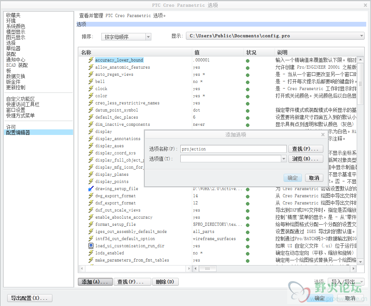The width and height of the screenshot is (371, 306).
Task: Select 数据交换 in the sidebar
Action: click(15, 76)
